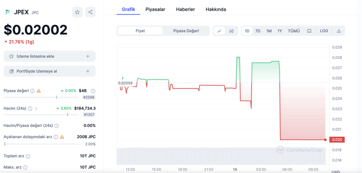This screenshot has width=362, height=173.
Task: Click warning icon beside dolaşımdaki arz
Action: point(62,137)
